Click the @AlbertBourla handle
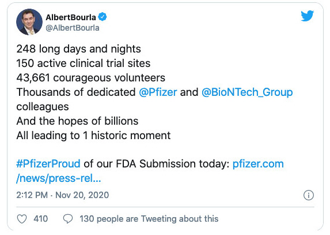Screen dimensions: 330x235 [x=73, y=28]
